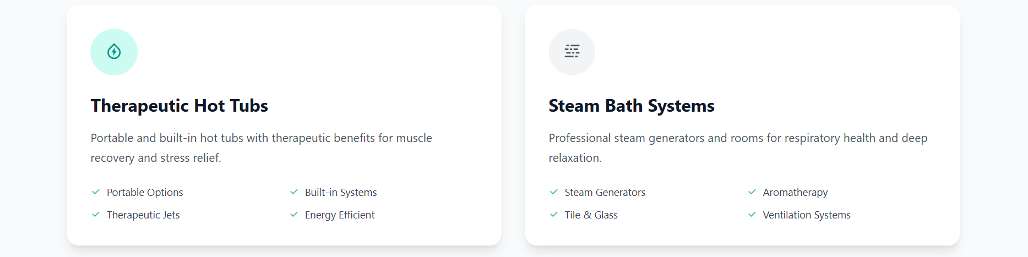Select the Built-in Systems feature text
1028x257 pixels.
[341, 193]
